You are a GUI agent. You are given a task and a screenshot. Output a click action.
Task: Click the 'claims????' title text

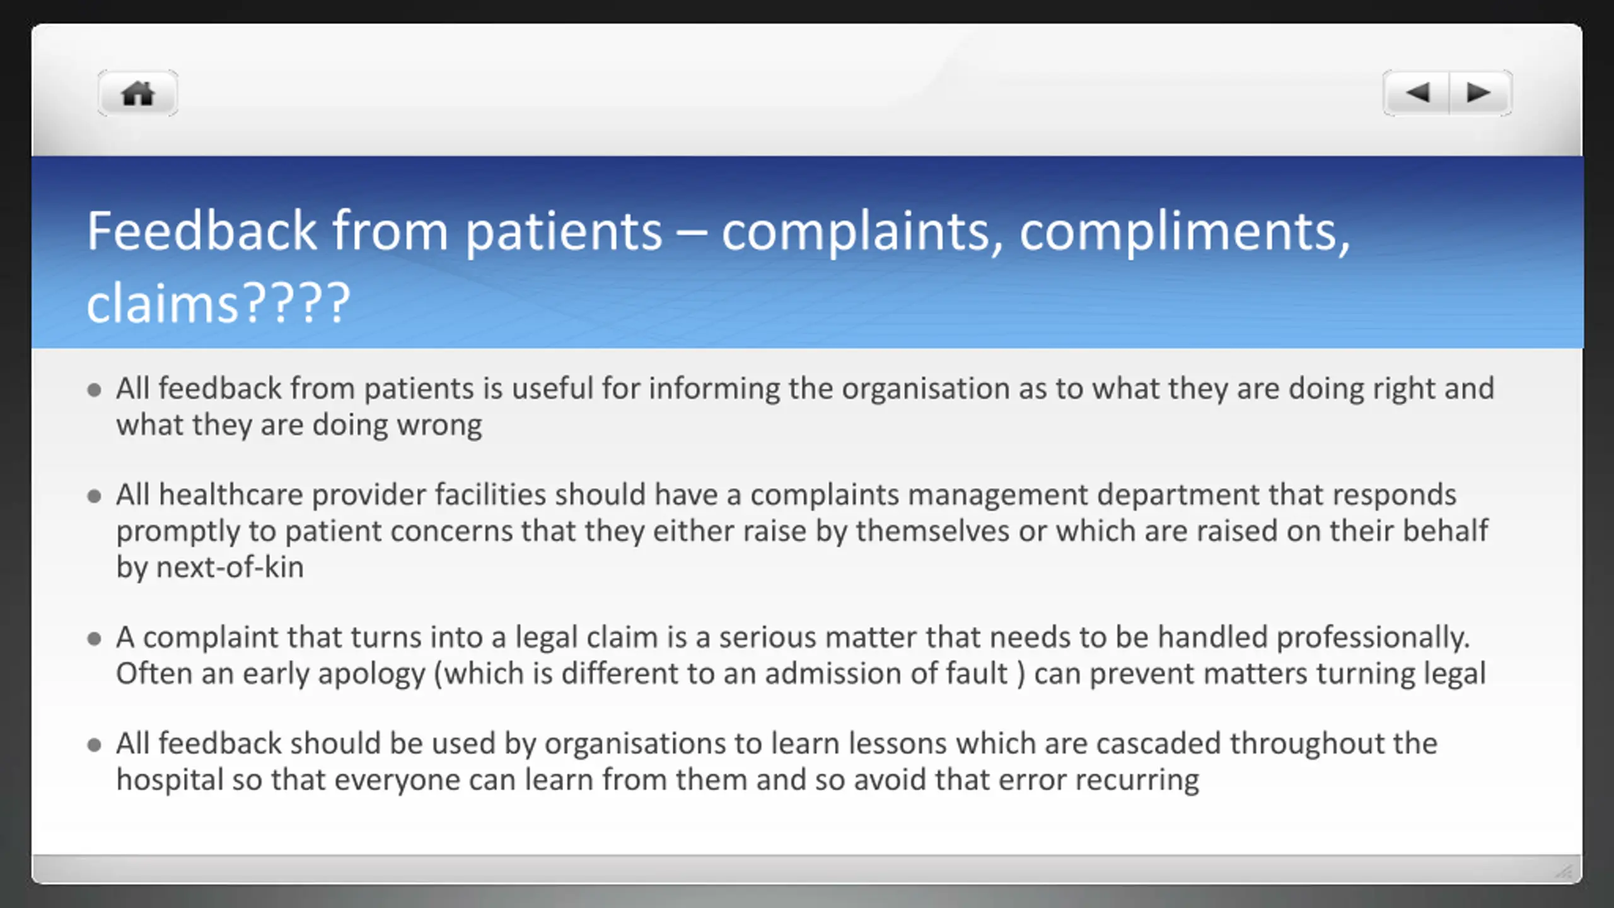pyautogui.click(x=218, y=303)
